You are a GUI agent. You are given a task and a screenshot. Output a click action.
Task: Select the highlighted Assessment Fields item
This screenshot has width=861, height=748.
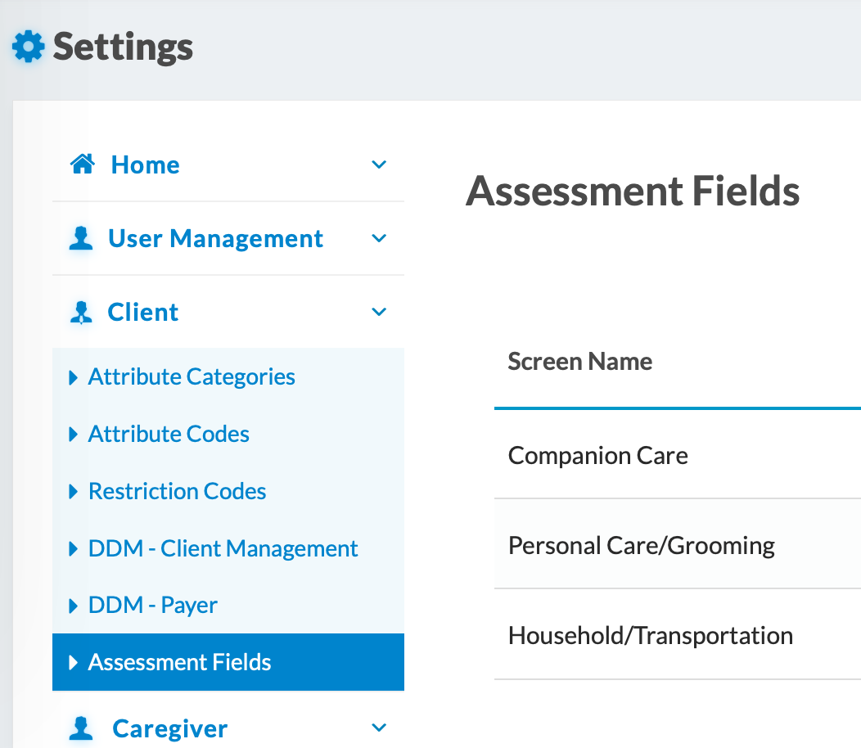tap(179, 663)
